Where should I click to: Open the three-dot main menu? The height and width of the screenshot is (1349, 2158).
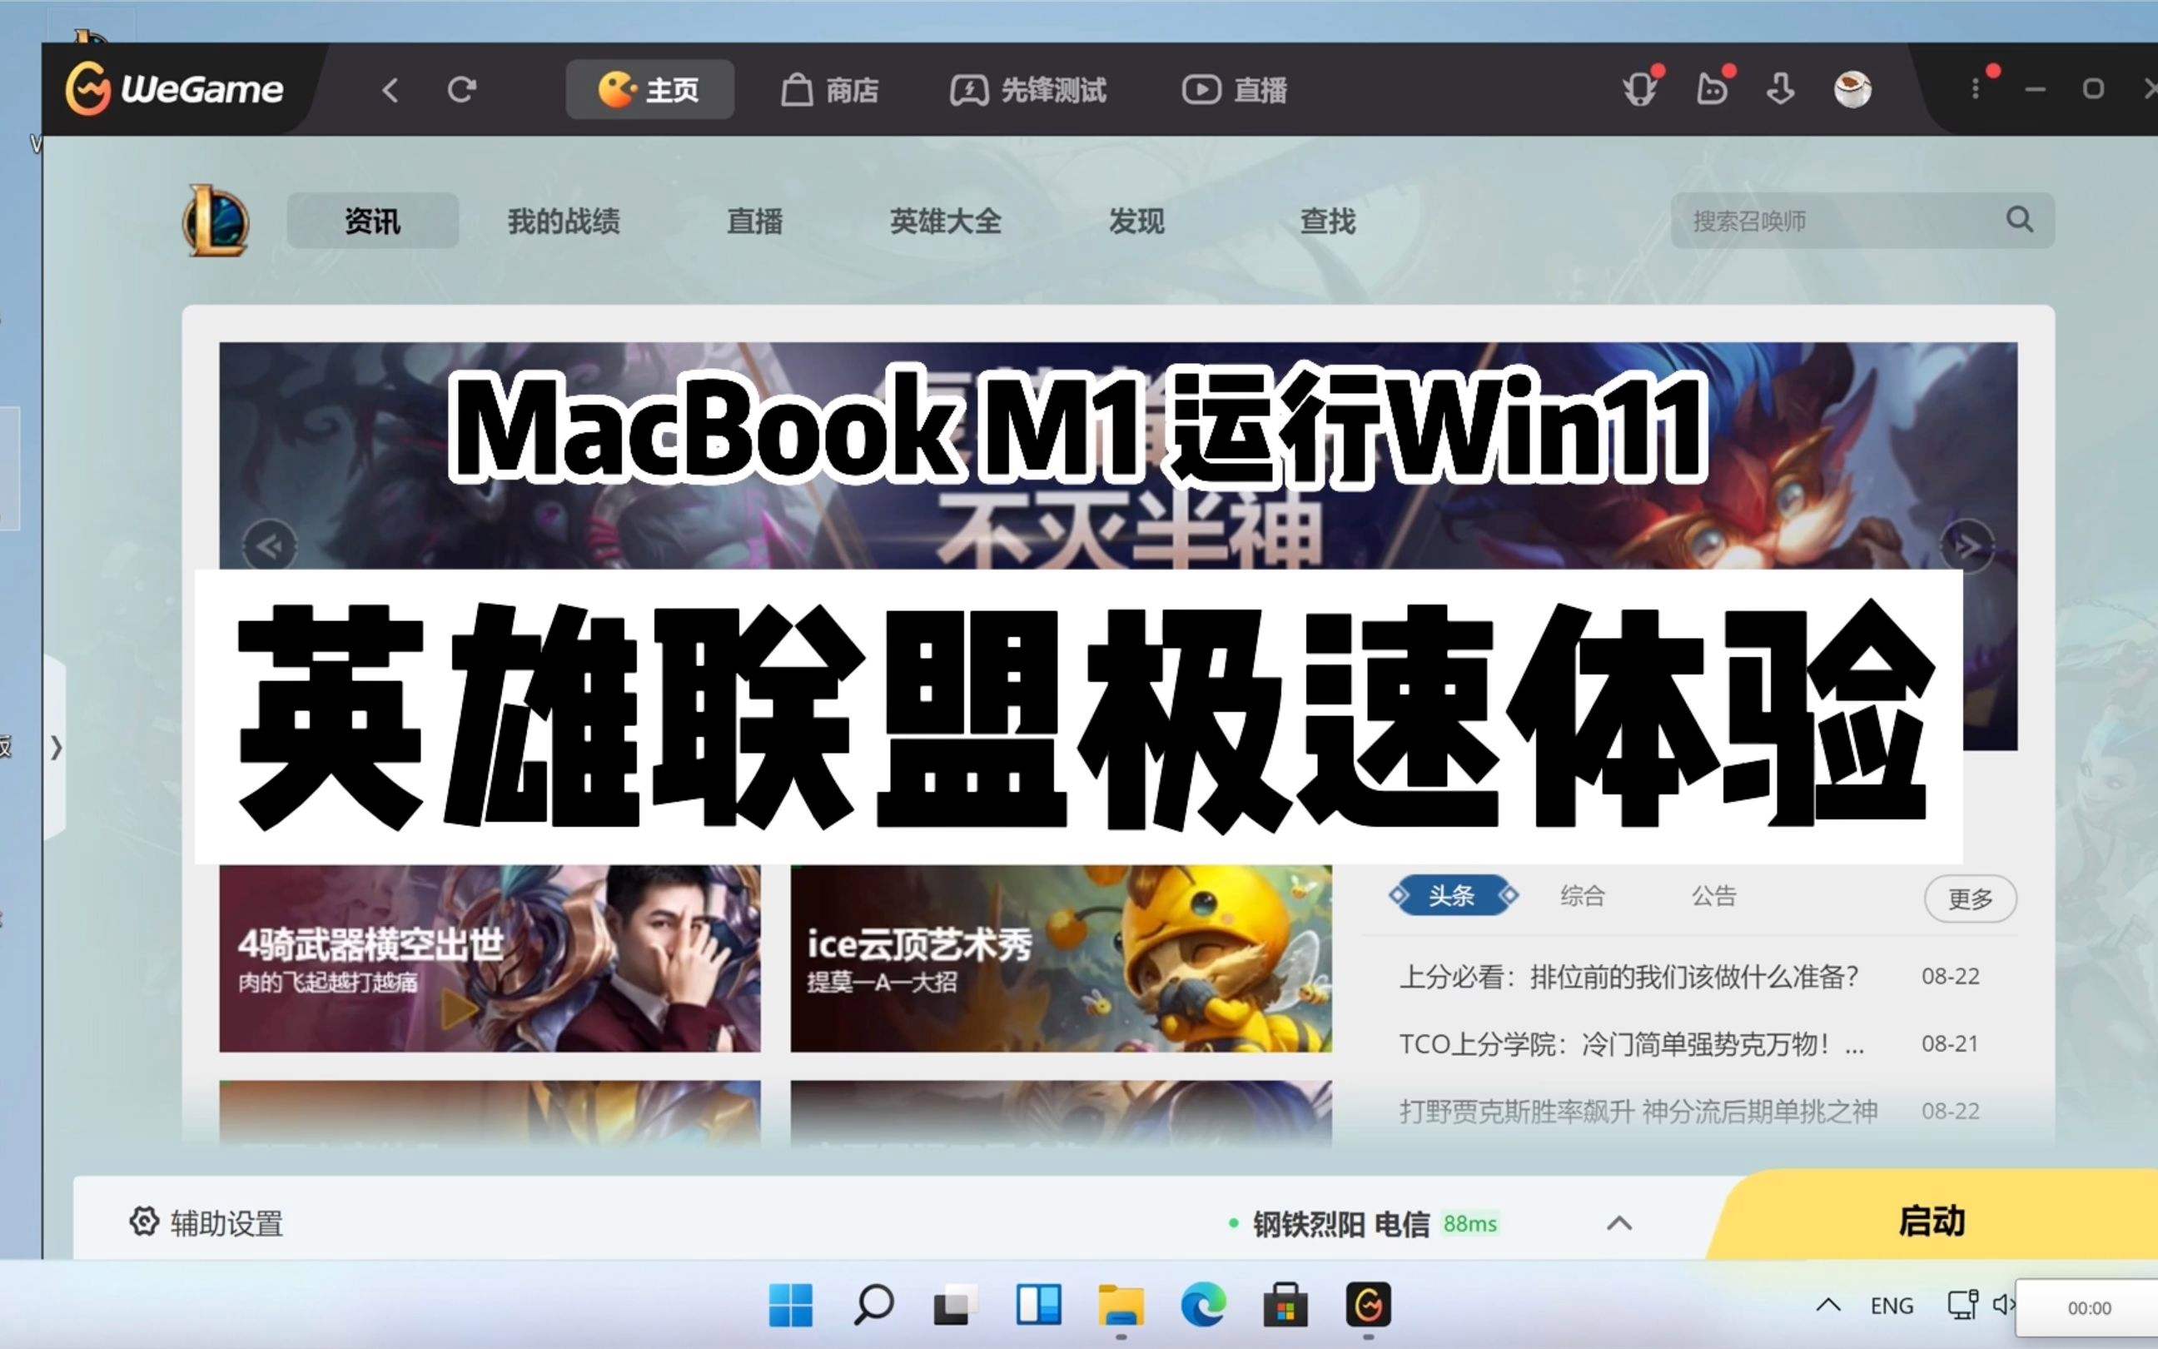pos(1977,89)
